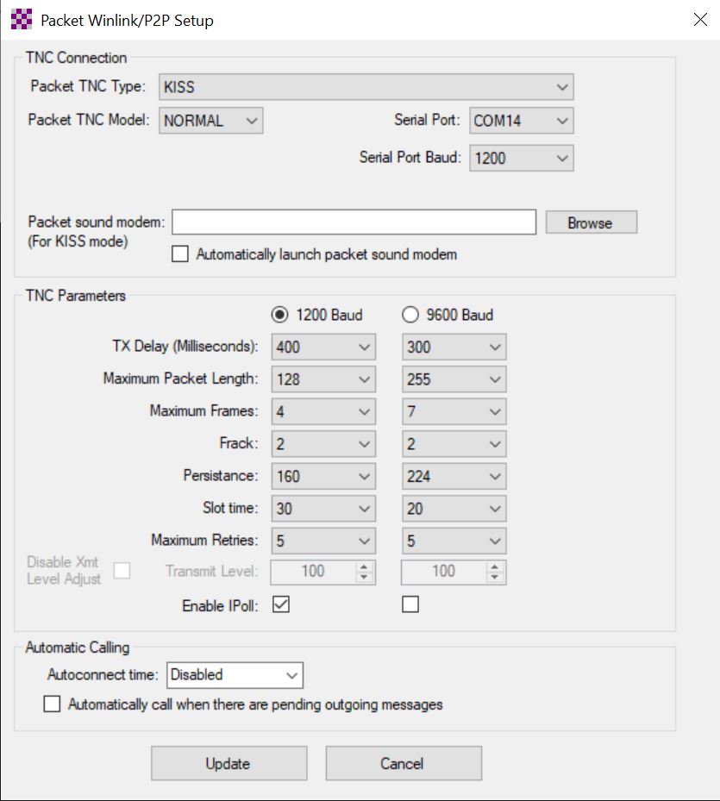Check Enable IPoll for 9600 Baud
The height and width of the screenshot is (801, 720).
pos(410,604)
